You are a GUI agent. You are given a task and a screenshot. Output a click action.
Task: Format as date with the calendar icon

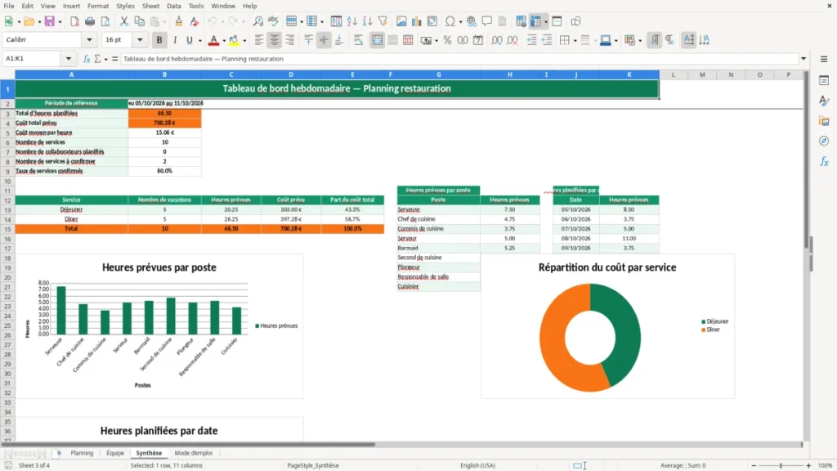coord(478,40)
